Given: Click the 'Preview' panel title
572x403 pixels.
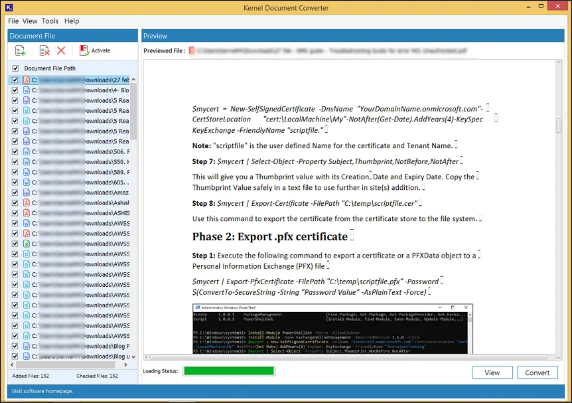Looking at the screenshot, I should pos(155,36).
